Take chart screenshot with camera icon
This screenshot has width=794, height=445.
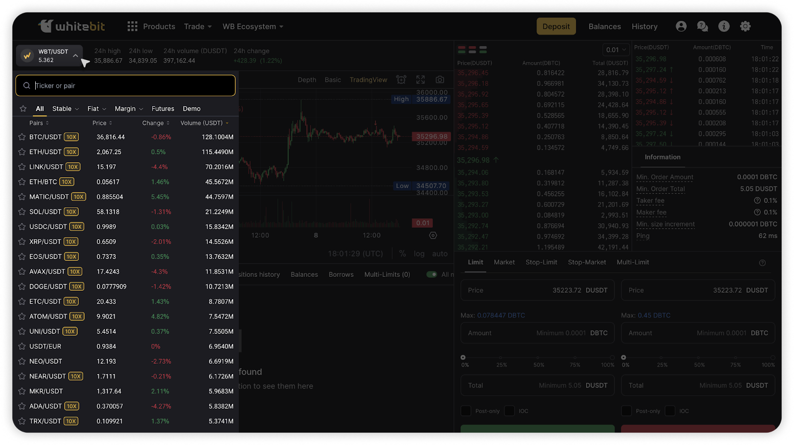[x=440, y=80]
